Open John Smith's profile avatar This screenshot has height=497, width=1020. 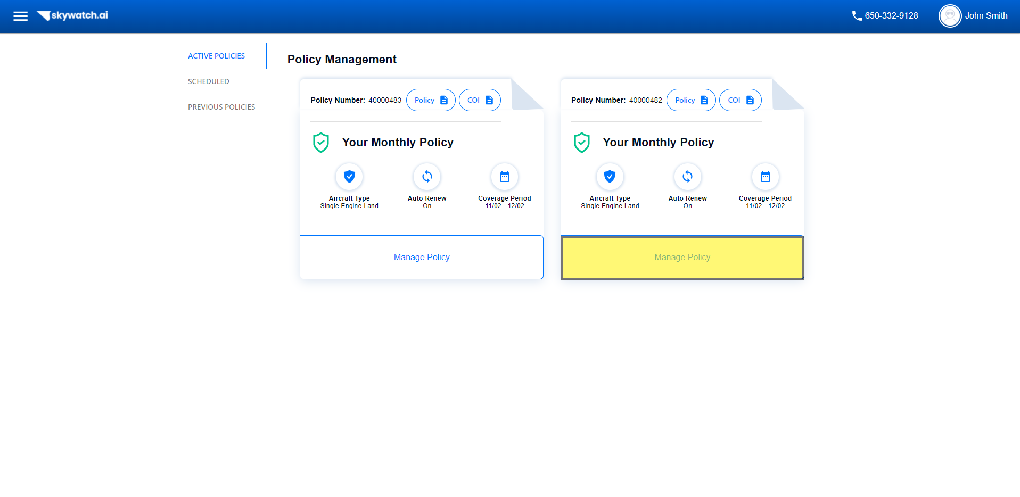coord(950,16)
